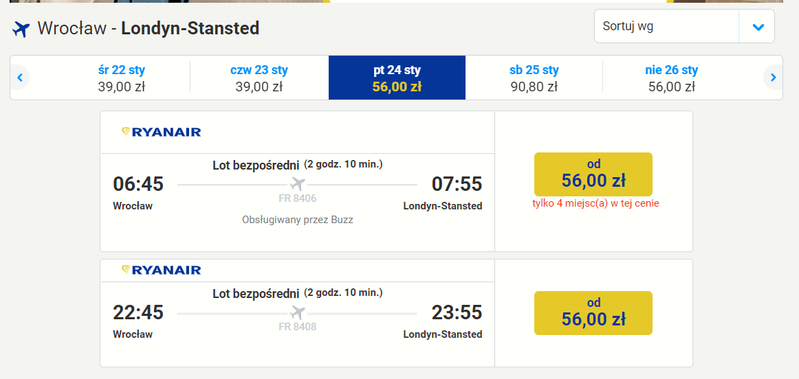
Task: Switch to nie 26 sty date tab
Action: pyautogui.click(x=672, y=78)
